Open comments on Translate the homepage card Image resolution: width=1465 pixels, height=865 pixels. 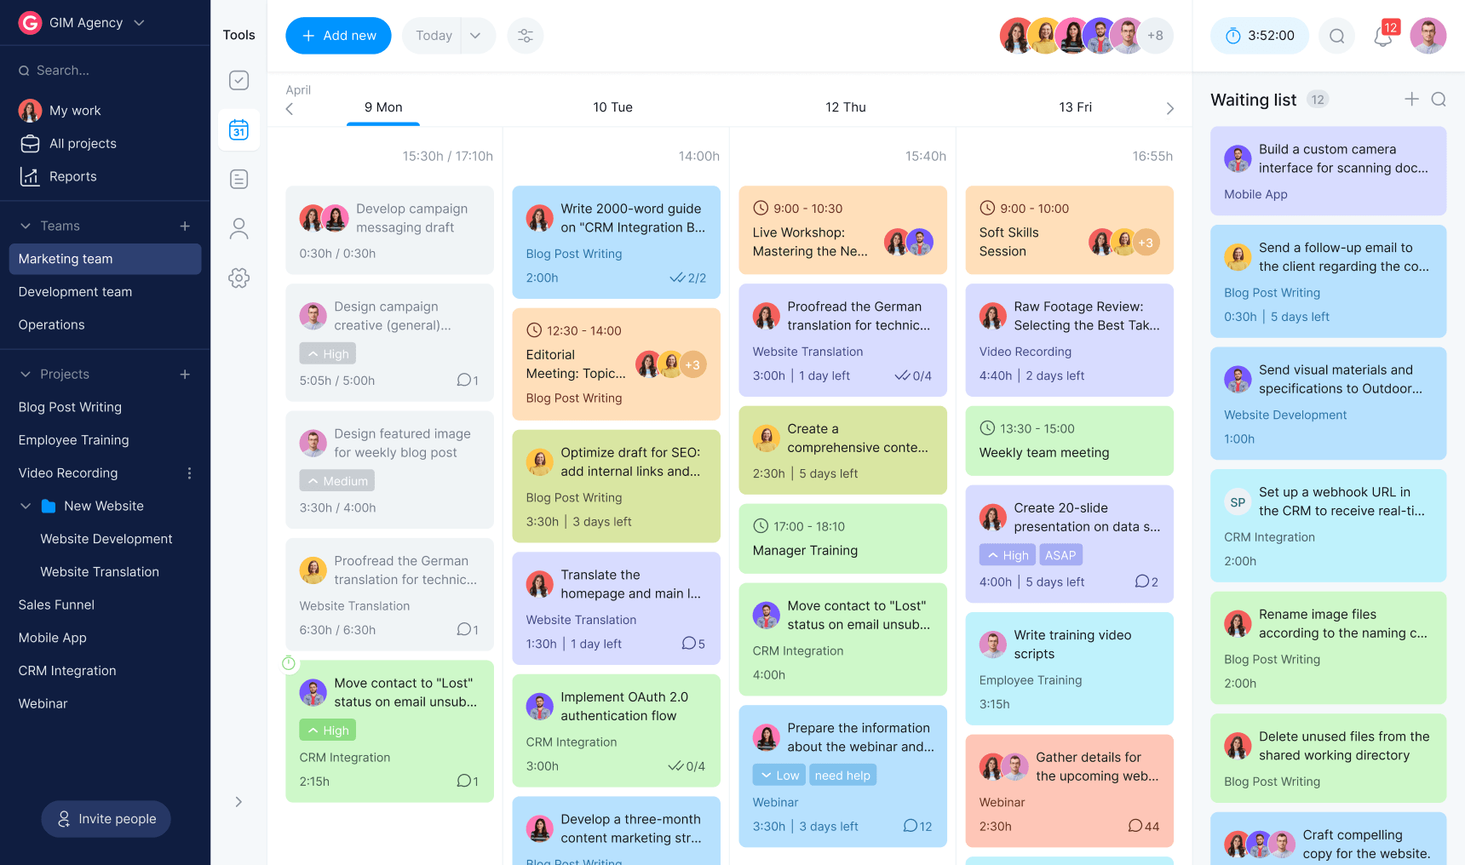693,644
